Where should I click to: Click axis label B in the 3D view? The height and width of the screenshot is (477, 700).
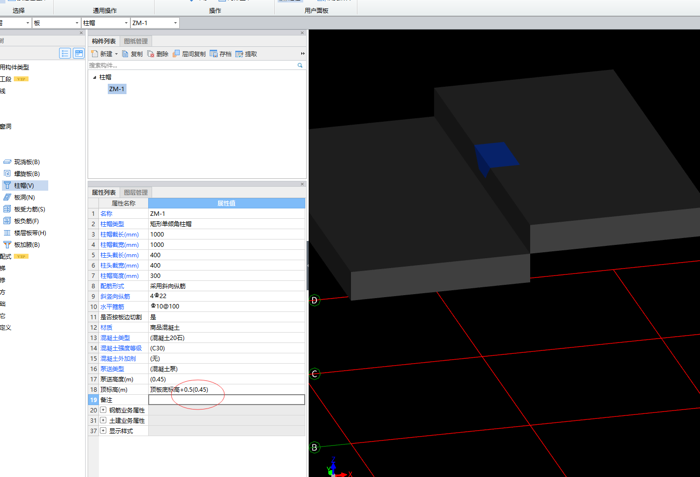[315, 447]
